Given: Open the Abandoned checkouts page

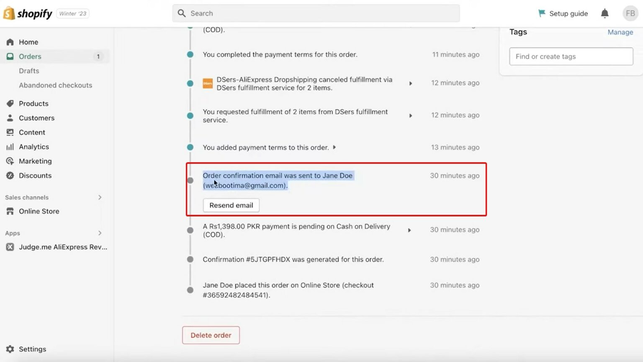Looking at the screenshot, I should pos(55,85).
